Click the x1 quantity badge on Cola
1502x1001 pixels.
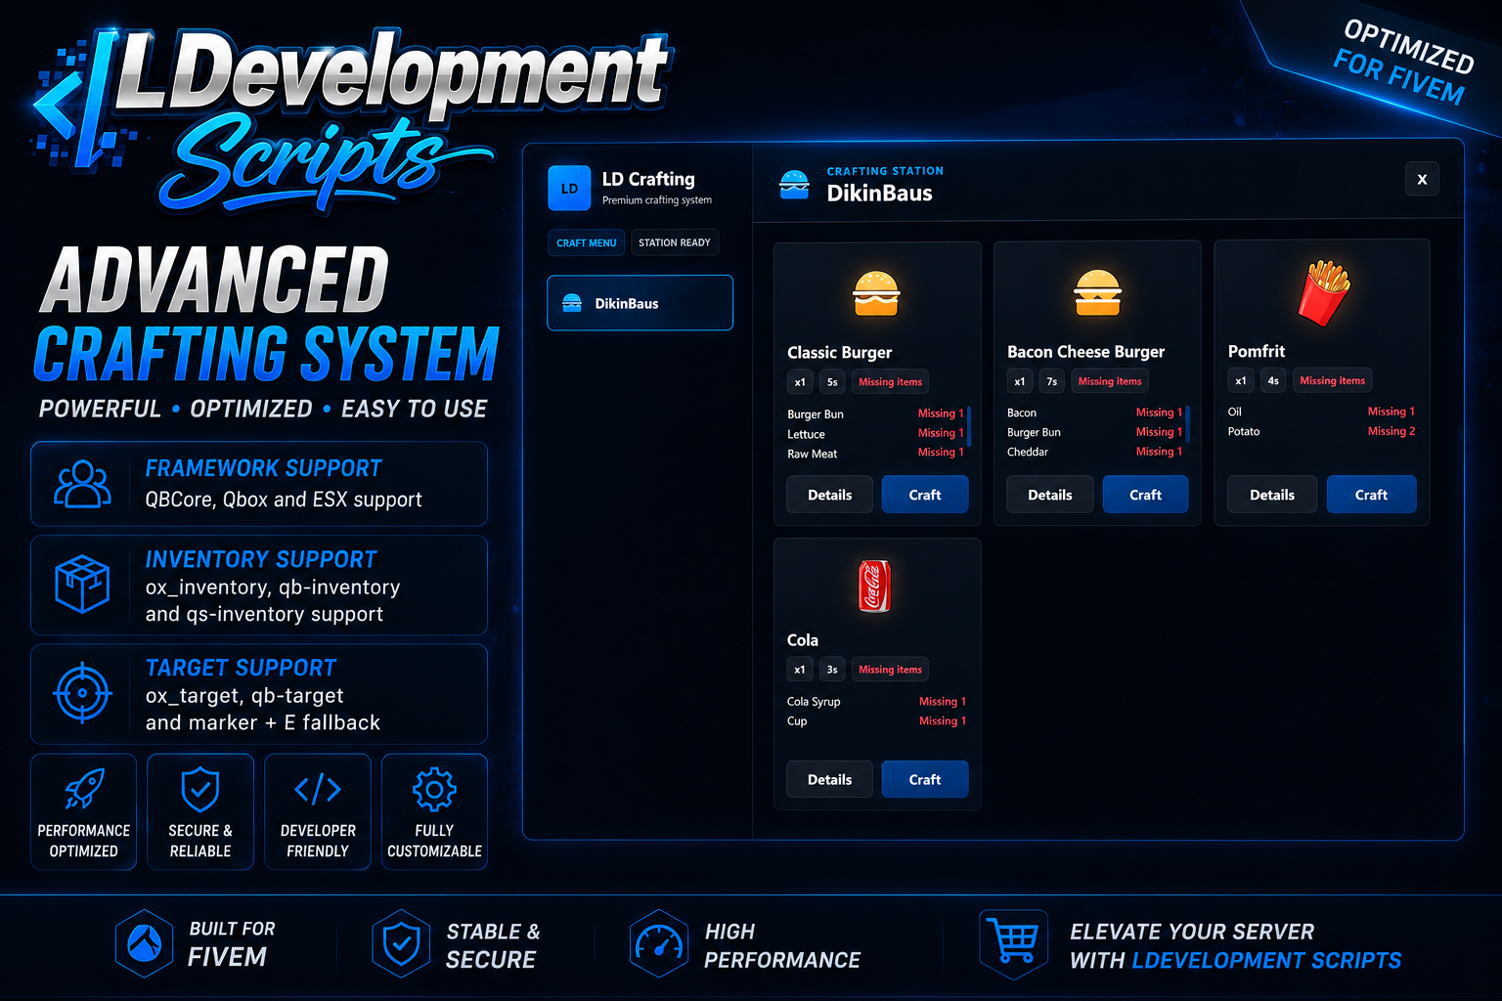[x=800, y=670]
